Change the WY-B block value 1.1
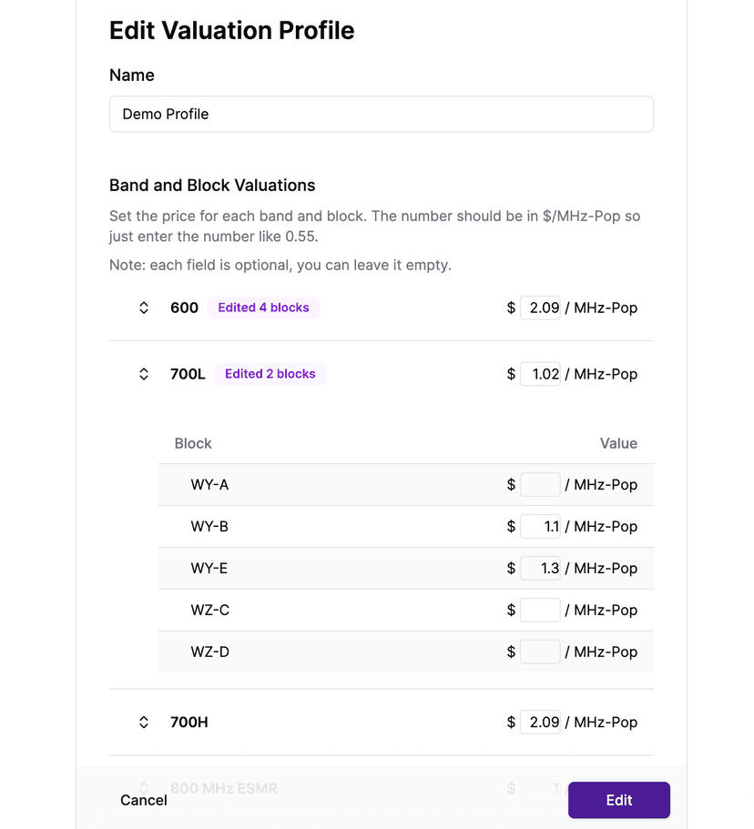754x829 pixels. coord(540,527)
